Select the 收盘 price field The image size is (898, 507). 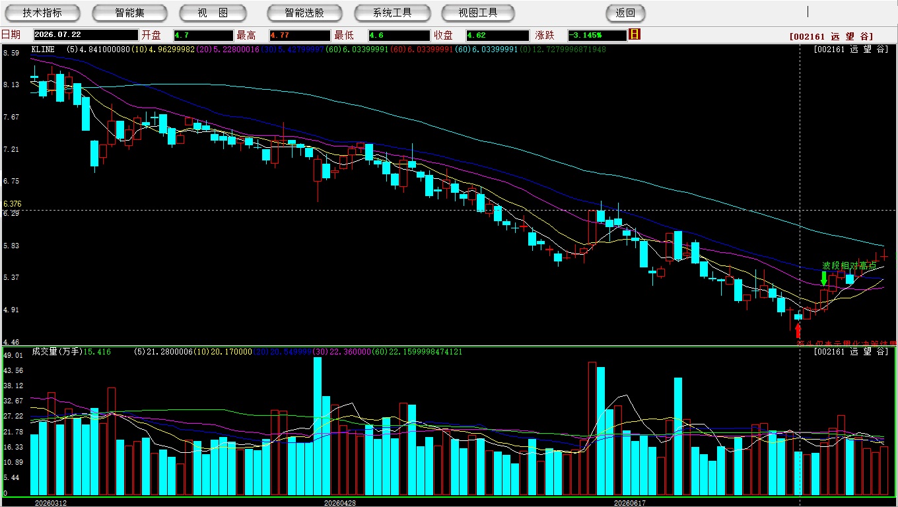coord(497,35)
